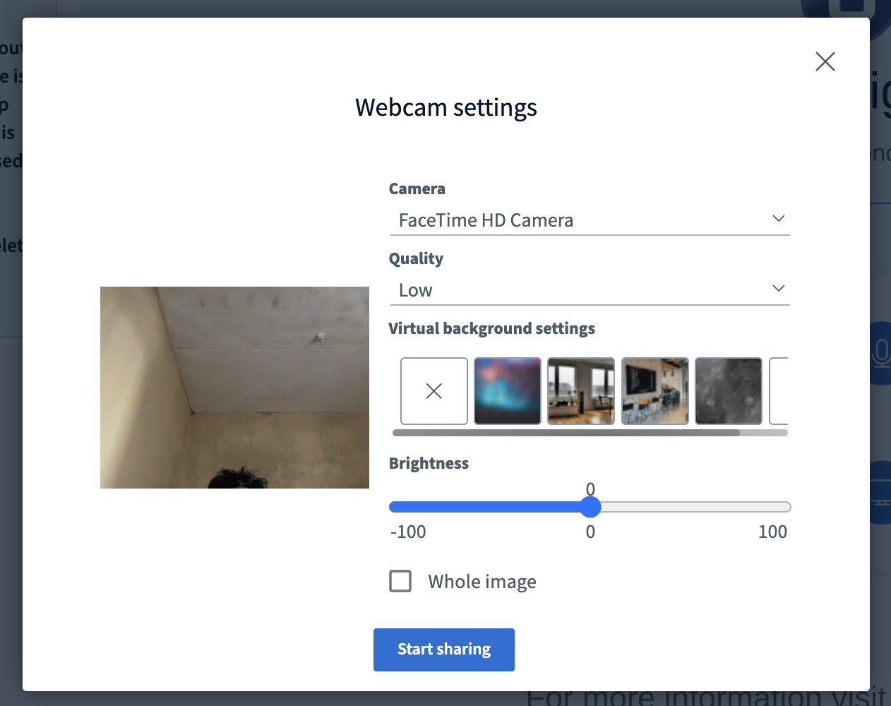Viewport: 891px width, 706px height.
Task: Choose the cafe blackboard virtual background
Action: click(655, 391)
